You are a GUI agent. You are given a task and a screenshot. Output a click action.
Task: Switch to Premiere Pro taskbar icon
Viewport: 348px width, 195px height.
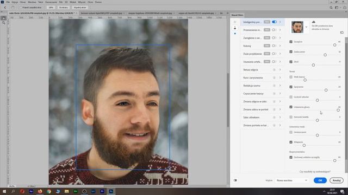102,191
